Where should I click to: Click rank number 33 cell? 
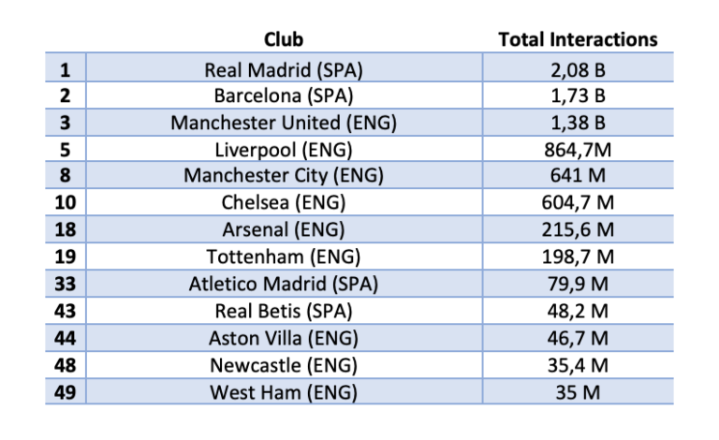pyautogui.click(x=65, y=283)
